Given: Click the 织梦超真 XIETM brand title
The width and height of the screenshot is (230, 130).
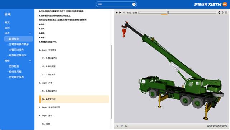Looking at the screenshot, I should tap(208, 4).
